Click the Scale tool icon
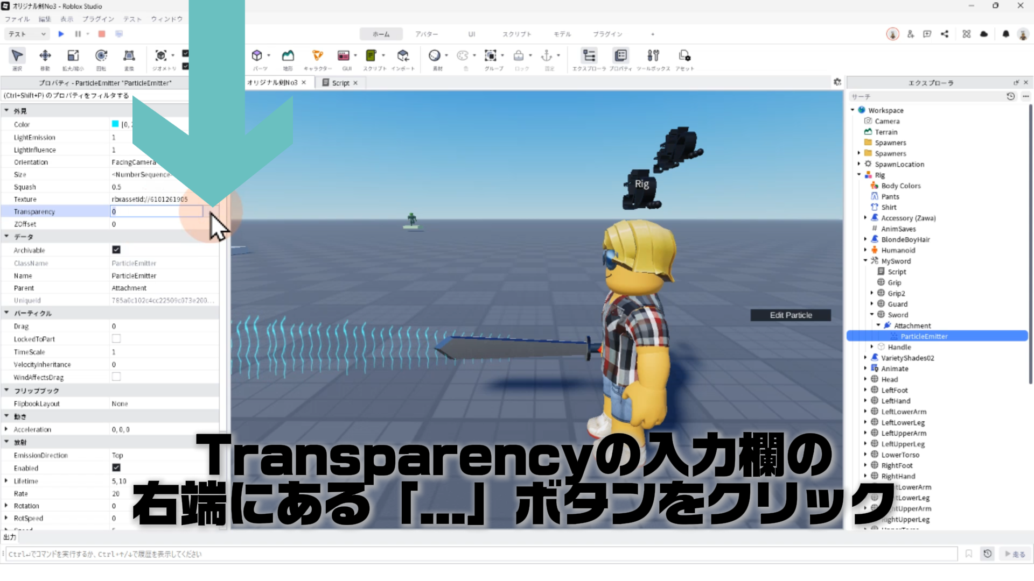1034x581 pixels. tap(73, 56)
